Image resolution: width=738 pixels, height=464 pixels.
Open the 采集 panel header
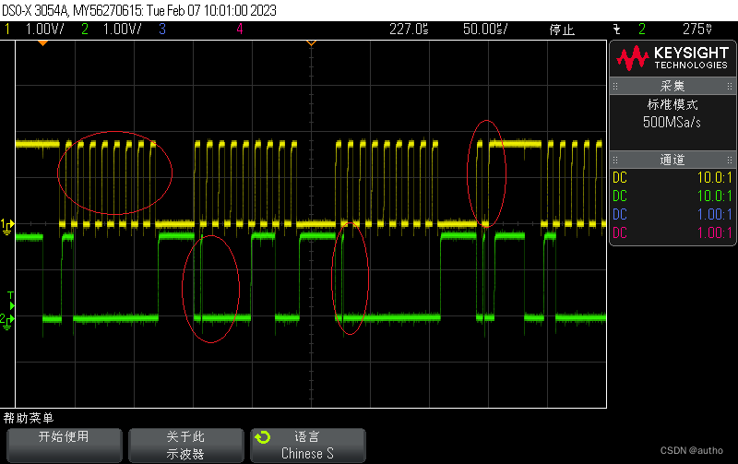673,86
